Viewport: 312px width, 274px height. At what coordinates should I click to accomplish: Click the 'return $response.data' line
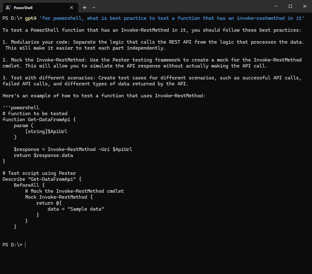pos(43,155)
